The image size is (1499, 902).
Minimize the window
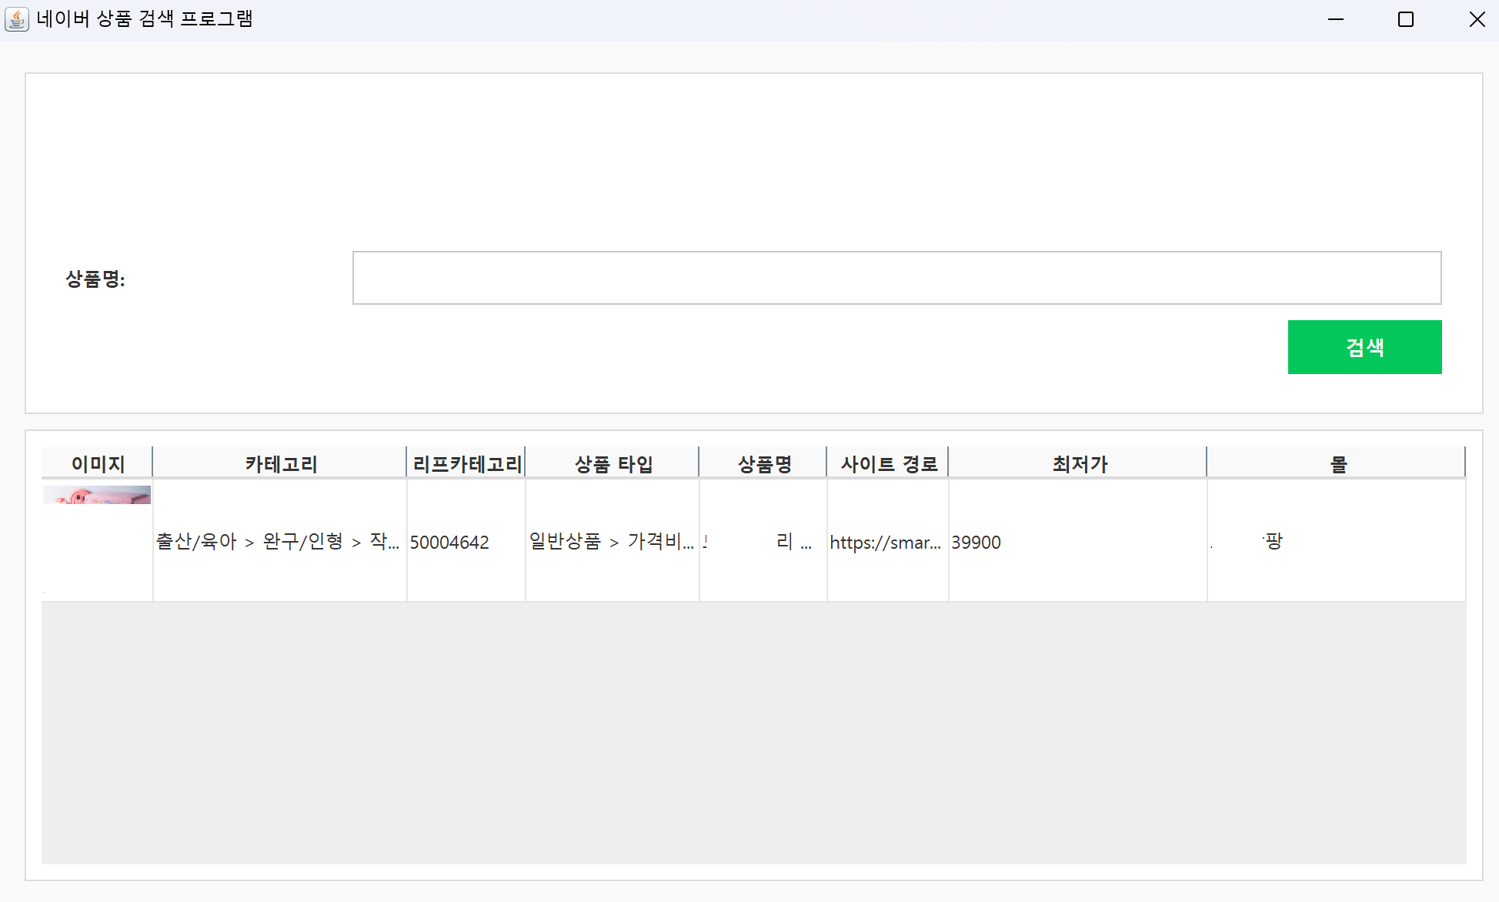coord(1336,19)
